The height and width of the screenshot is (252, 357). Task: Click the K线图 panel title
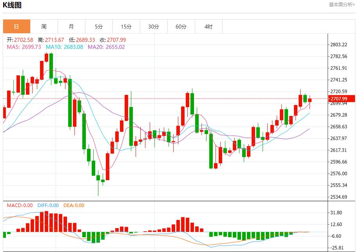[x=12, y=5]
